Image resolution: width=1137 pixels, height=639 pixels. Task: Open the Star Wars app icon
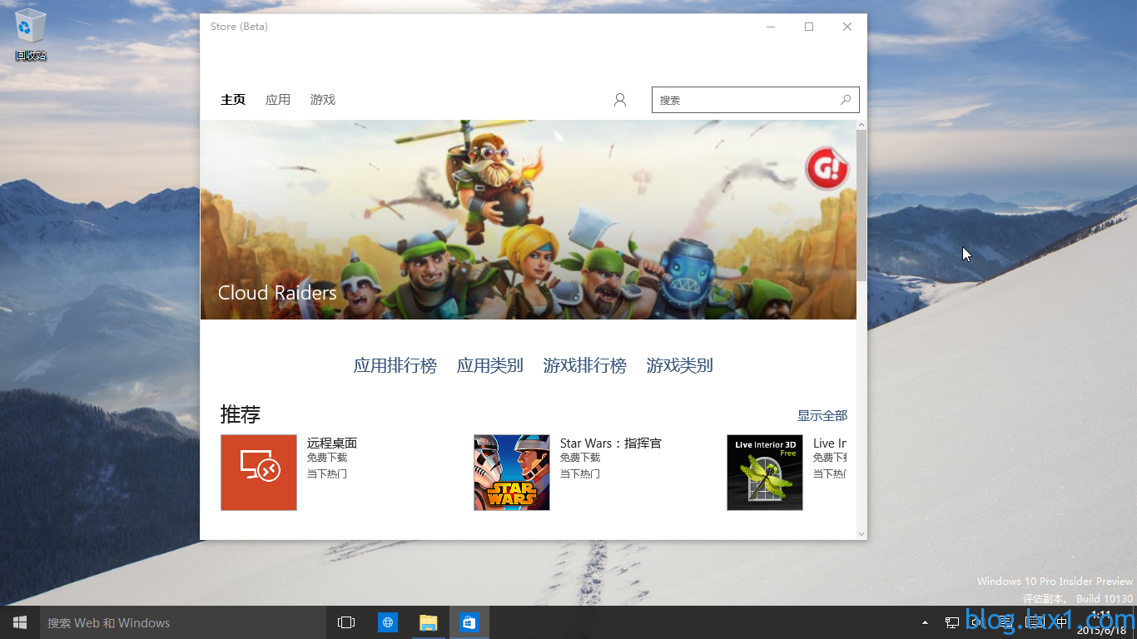tap(512, 473)
